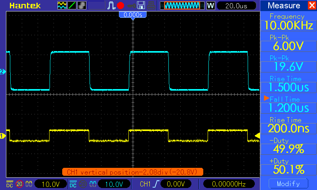This screenshot has width=317, height=190.
Task: Click the dual sine wave display icon
Action: 62,6
